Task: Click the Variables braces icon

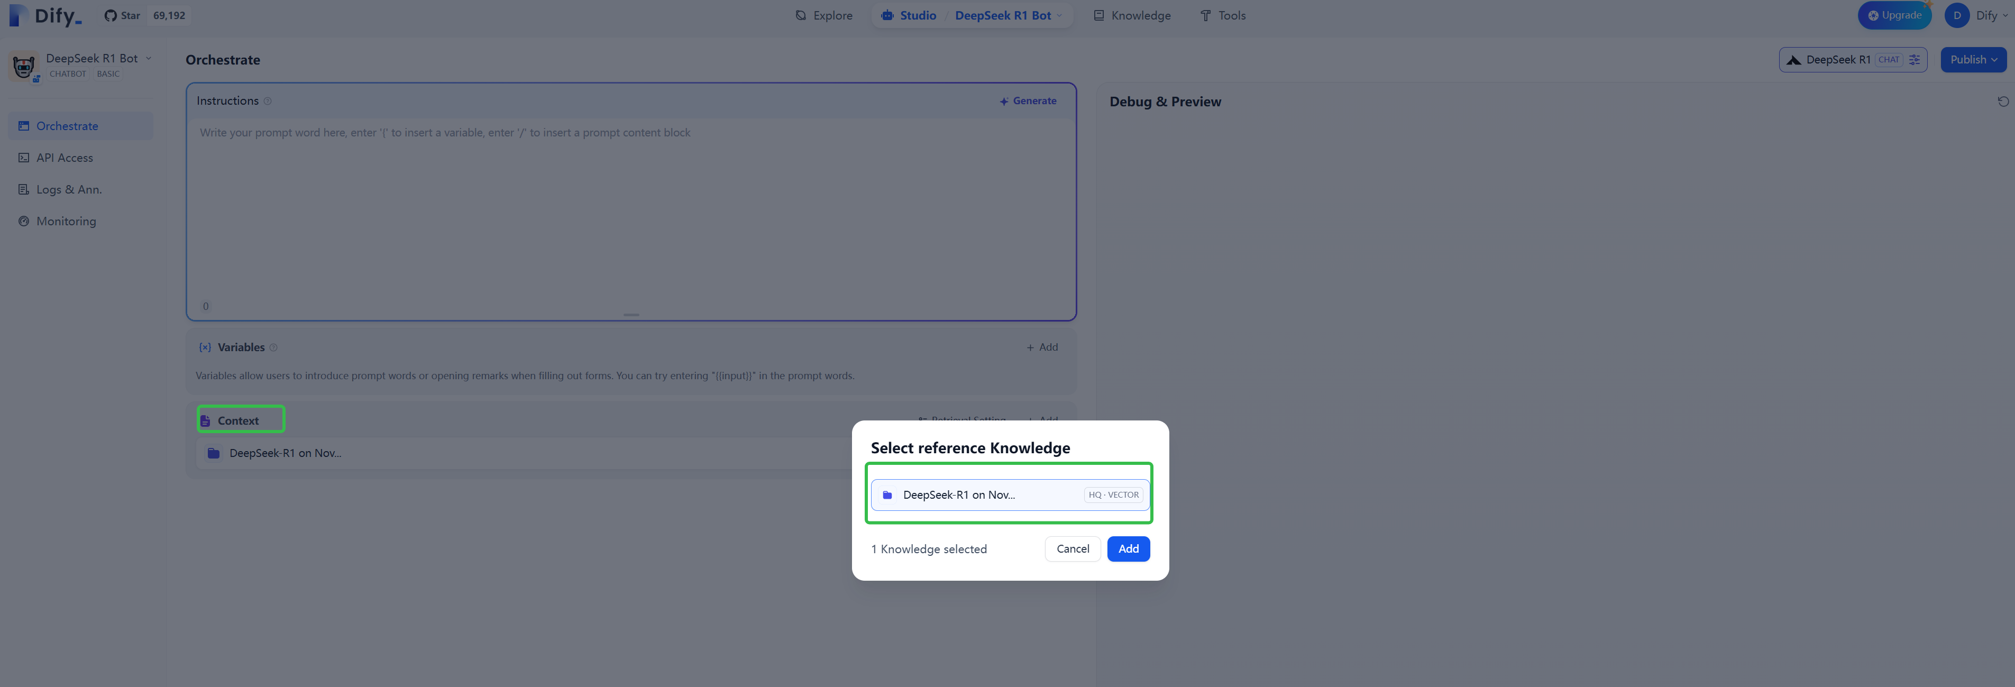Action: point(205,347)
